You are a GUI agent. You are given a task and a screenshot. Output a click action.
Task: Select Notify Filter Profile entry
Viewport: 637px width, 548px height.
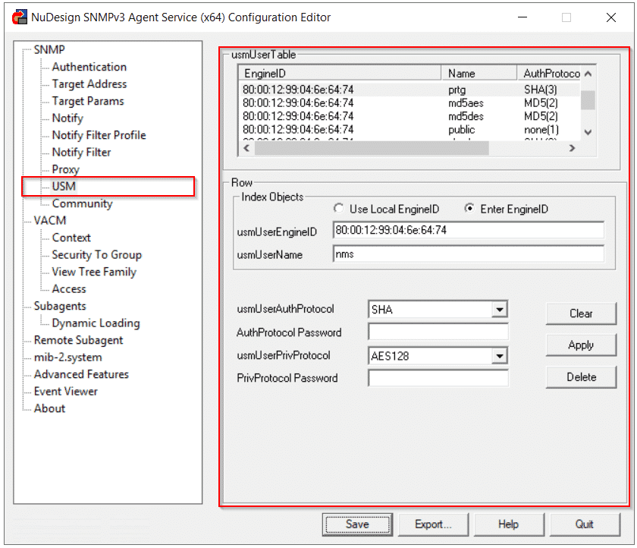[x=99, y=135]
